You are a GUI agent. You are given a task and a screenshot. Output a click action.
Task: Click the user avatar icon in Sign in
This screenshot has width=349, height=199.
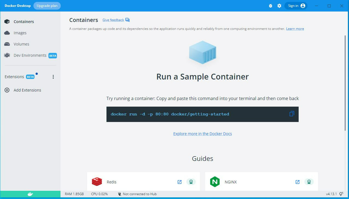coord(303,6)
